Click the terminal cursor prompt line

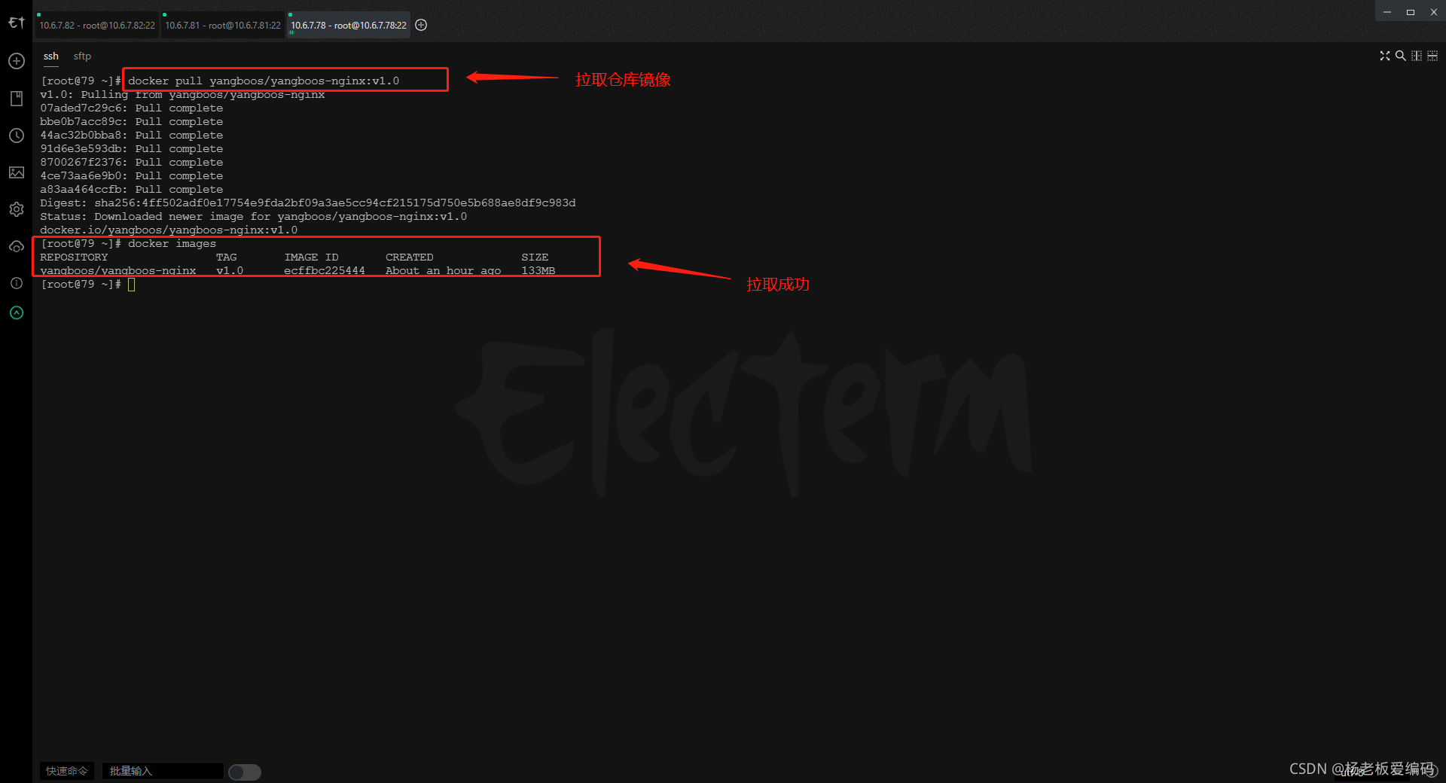point(87,285)
